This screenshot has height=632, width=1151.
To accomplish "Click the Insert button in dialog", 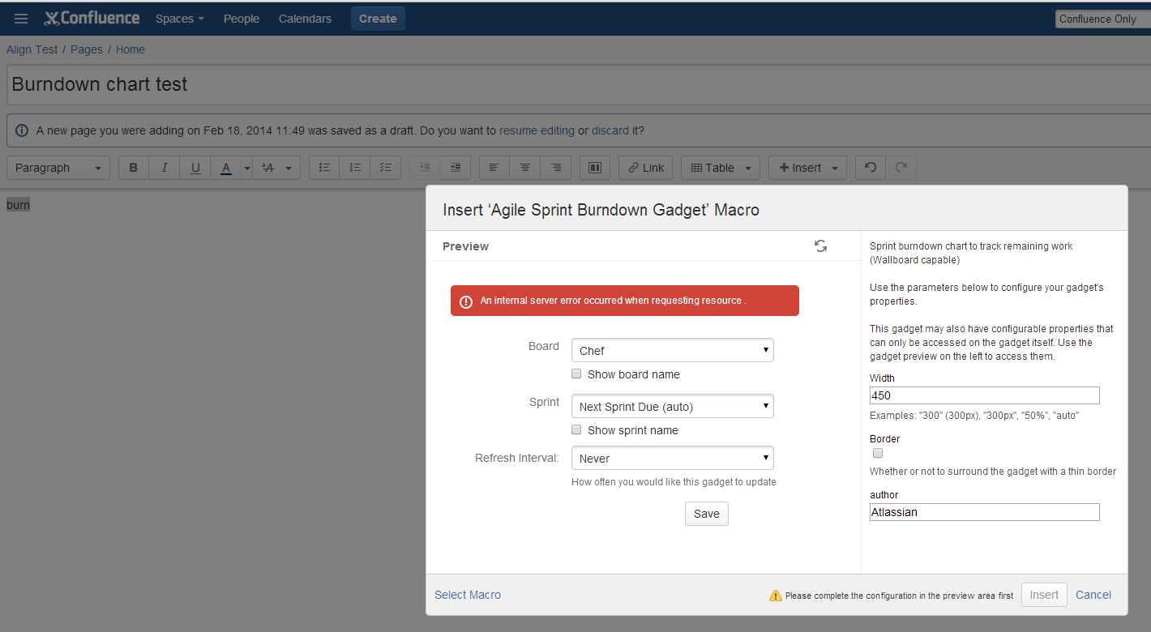I will 1044,595.
